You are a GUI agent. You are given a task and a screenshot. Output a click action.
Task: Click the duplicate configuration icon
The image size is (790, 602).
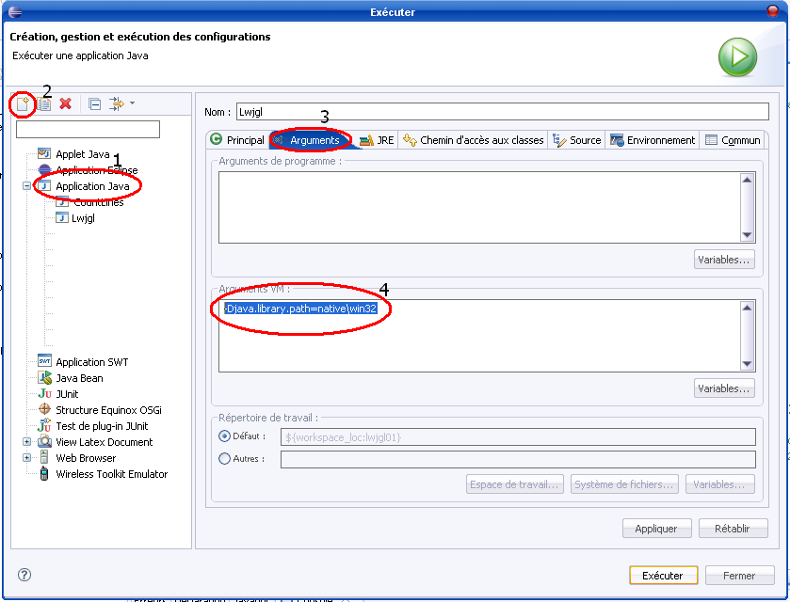click(44, 103)
